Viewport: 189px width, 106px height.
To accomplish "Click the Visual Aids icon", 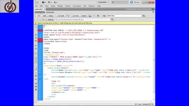I will coord(94,16).
